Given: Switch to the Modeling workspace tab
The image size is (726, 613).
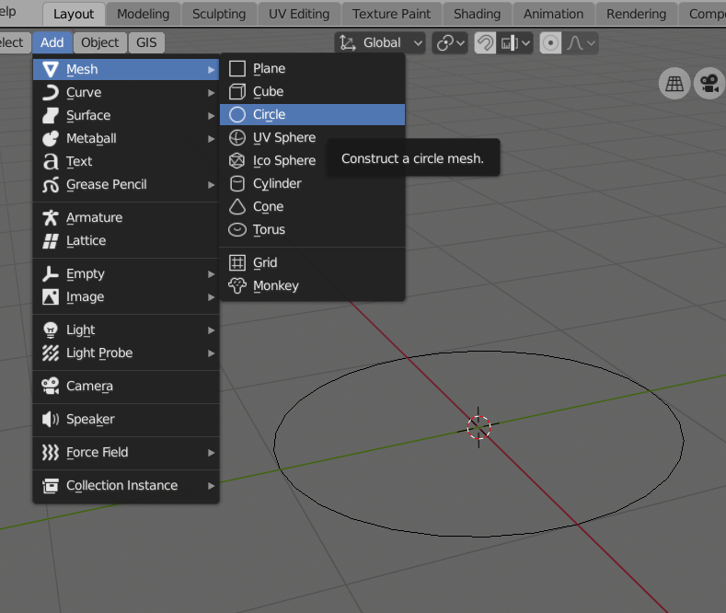Looking at the screenshot, I should click(x=143, y=15).
